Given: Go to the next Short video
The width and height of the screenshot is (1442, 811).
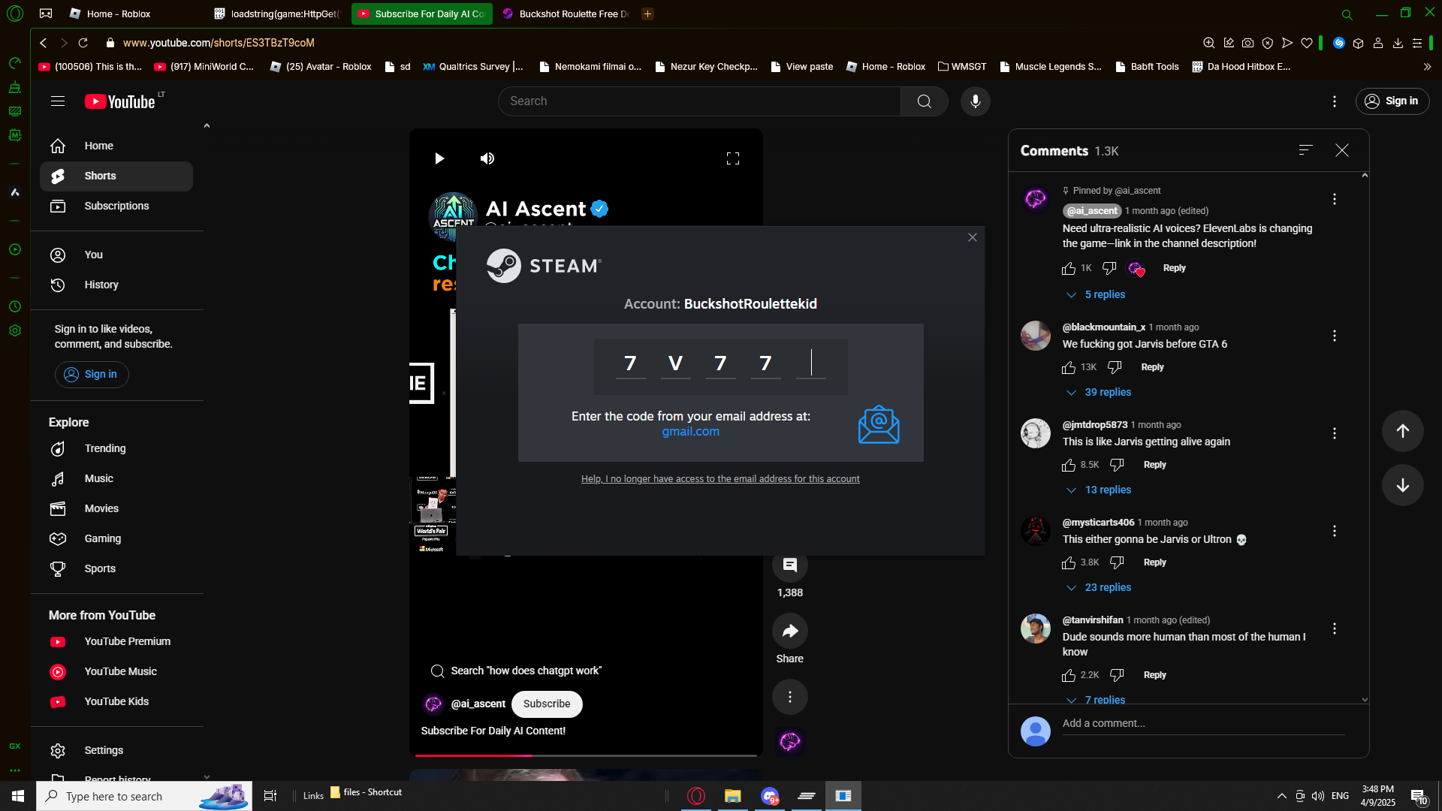Looking at the screenshot, I should pos(1402,485).
